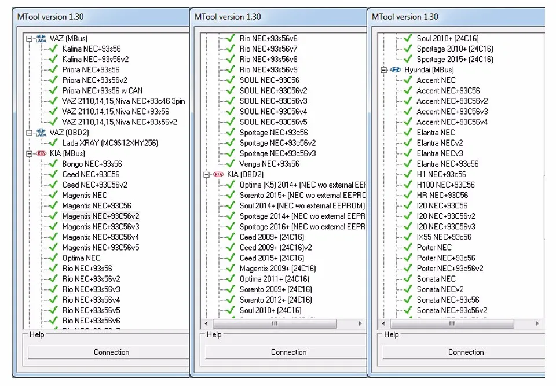The image size is (556, 386).
Task: Click right scroll arrow in right window
Action: pyautogui.click(x=537, y=323)
